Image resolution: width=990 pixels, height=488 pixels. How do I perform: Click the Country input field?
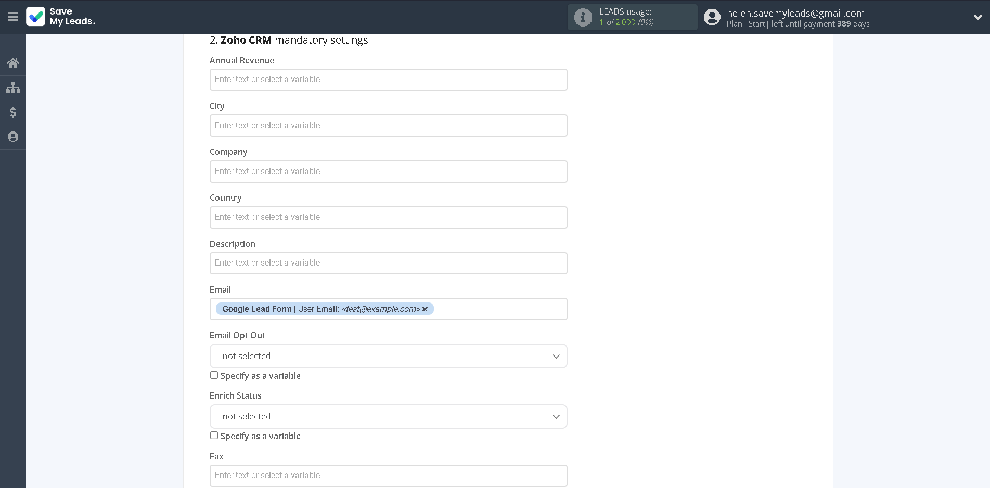[388, 217]
